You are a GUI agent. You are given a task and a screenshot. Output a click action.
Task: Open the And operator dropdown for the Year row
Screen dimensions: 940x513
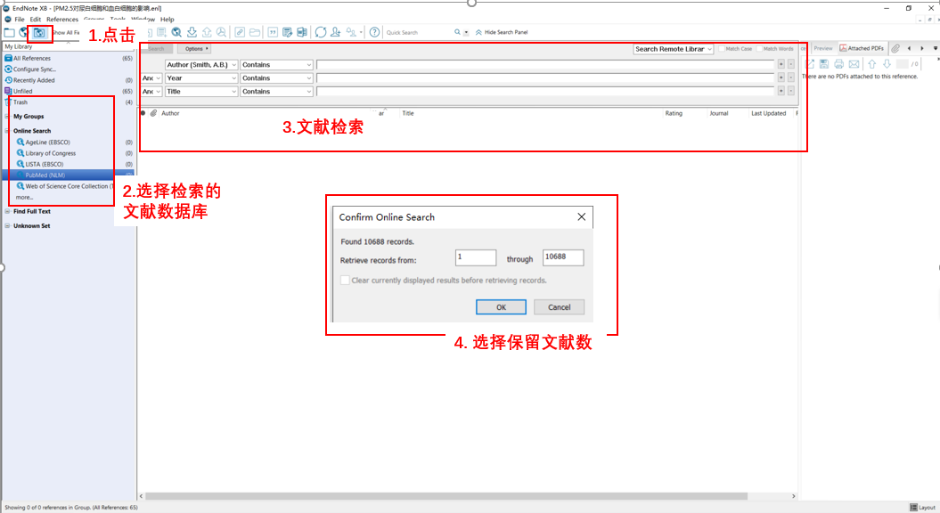coord(151,78)
